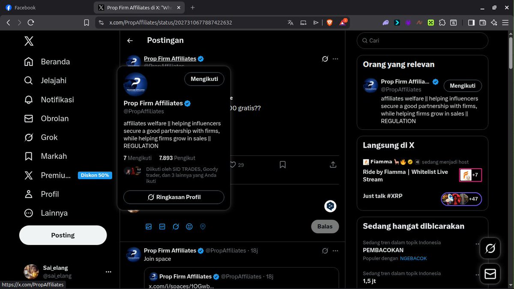
Task: Click the back arrow next to Postingan
Action: click(x=130, y=41)
